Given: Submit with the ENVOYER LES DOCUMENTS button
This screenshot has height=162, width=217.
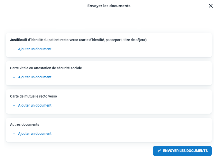Looking at the screenshot, I should coord(182,151).
